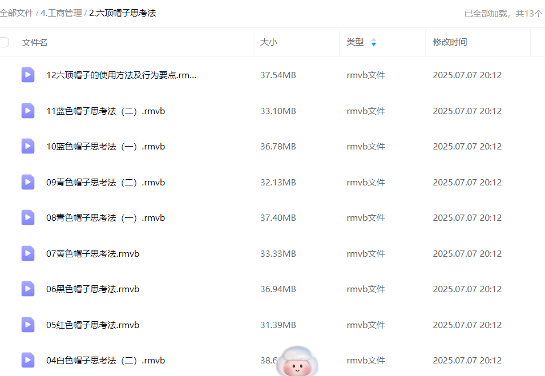Click video icon next to 07黄色帽子思考法
Screen dimensions: 545x376
click(28, 253)
